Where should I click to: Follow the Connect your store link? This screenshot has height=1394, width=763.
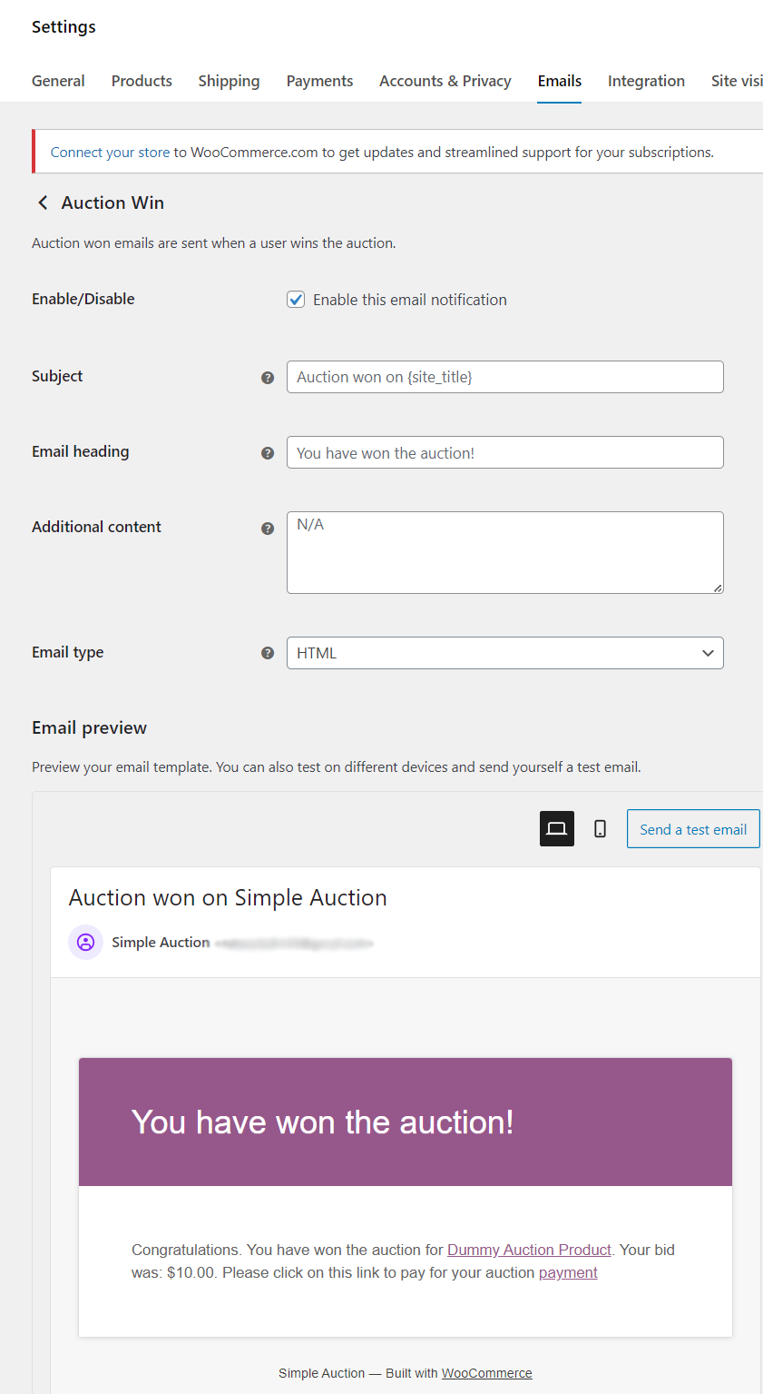(110, 153)
